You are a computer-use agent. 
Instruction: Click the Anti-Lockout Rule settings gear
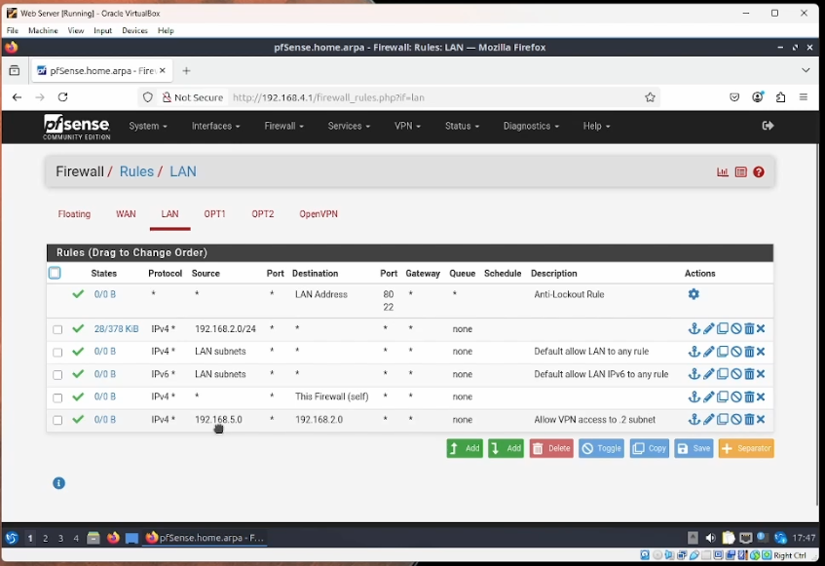click(x=694, y=294)
